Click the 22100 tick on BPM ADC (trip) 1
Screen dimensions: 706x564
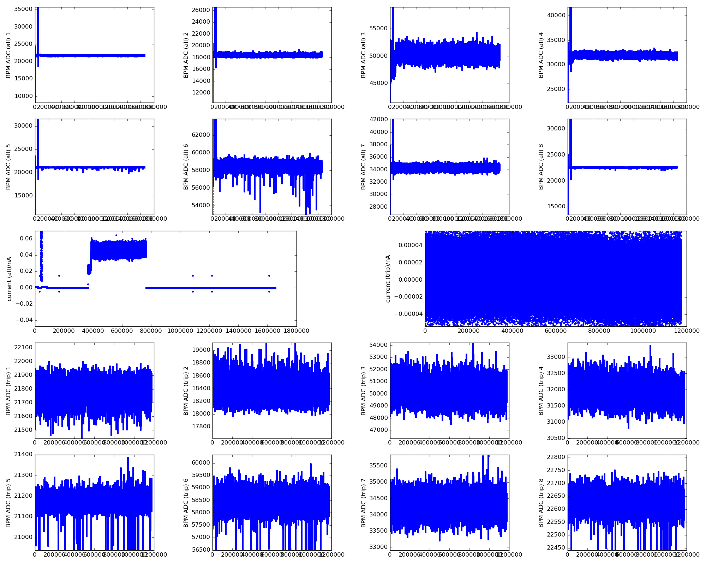[23, 348]
